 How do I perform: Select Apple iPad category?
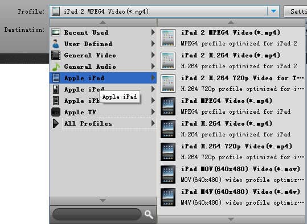click(103, 78)
